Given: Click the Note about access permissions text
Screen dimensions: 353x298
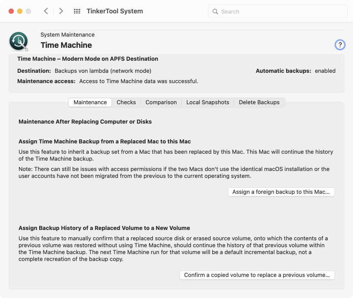Looking at the screenshot, I should [x=174, y=173].
